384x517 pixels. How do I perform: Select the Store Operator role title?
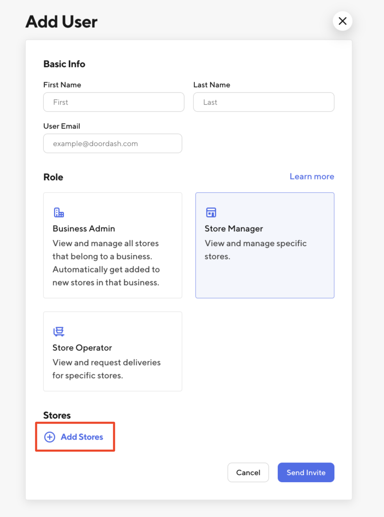tap(82, 348)
